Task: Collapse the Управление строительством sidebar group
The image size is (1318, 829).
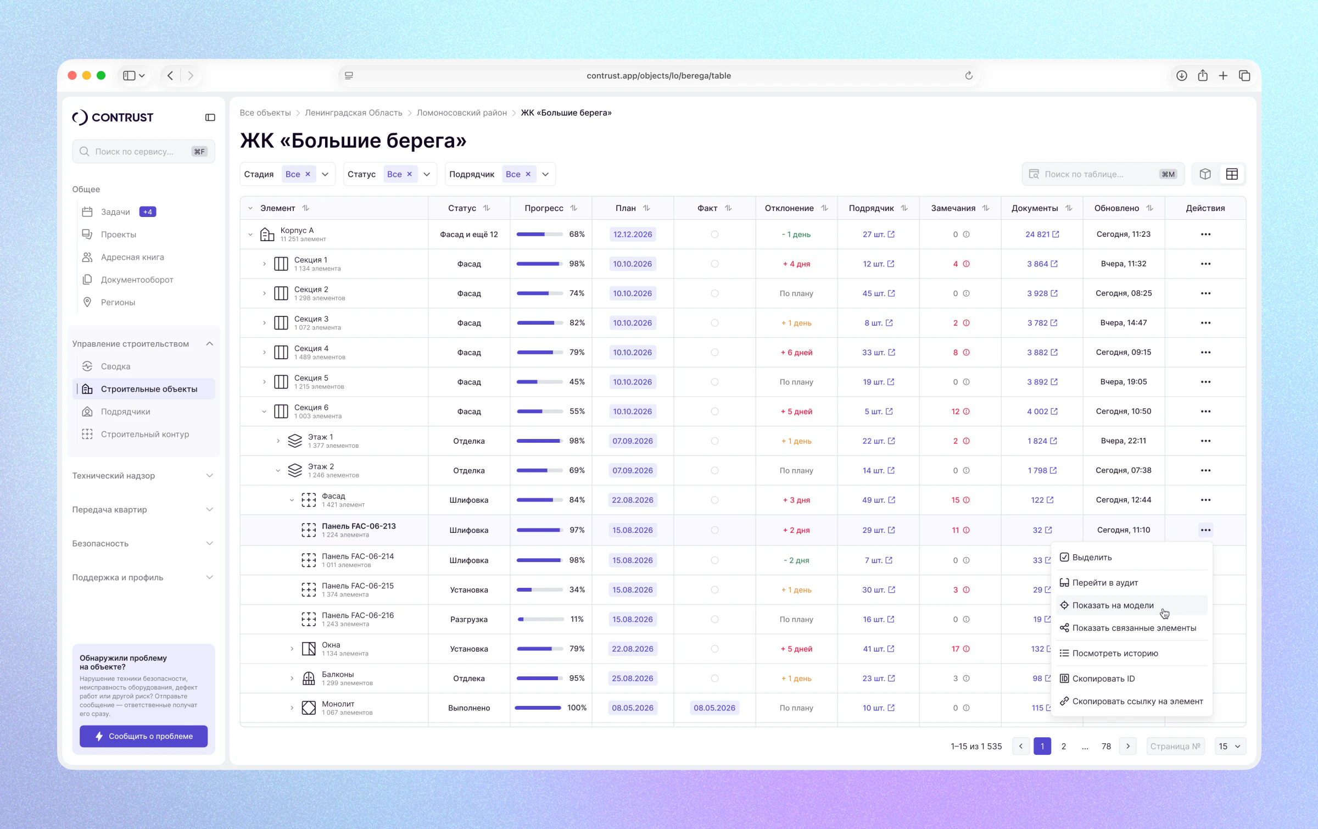Action: [x=209, y=344]
